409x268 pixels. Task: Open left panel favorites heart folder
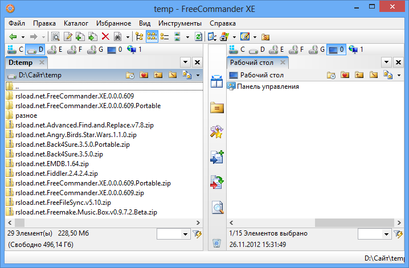tap(144, 75)
